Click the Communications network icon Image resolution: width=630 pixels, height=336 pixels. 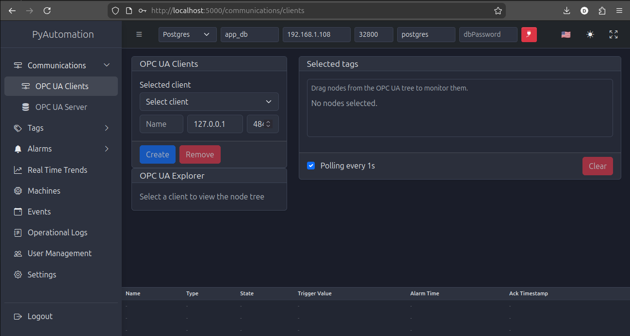click(x=18, y=65)
